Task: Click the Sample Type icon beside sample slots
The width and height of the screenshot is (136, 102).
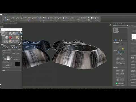Action: [x=22, y=32]
